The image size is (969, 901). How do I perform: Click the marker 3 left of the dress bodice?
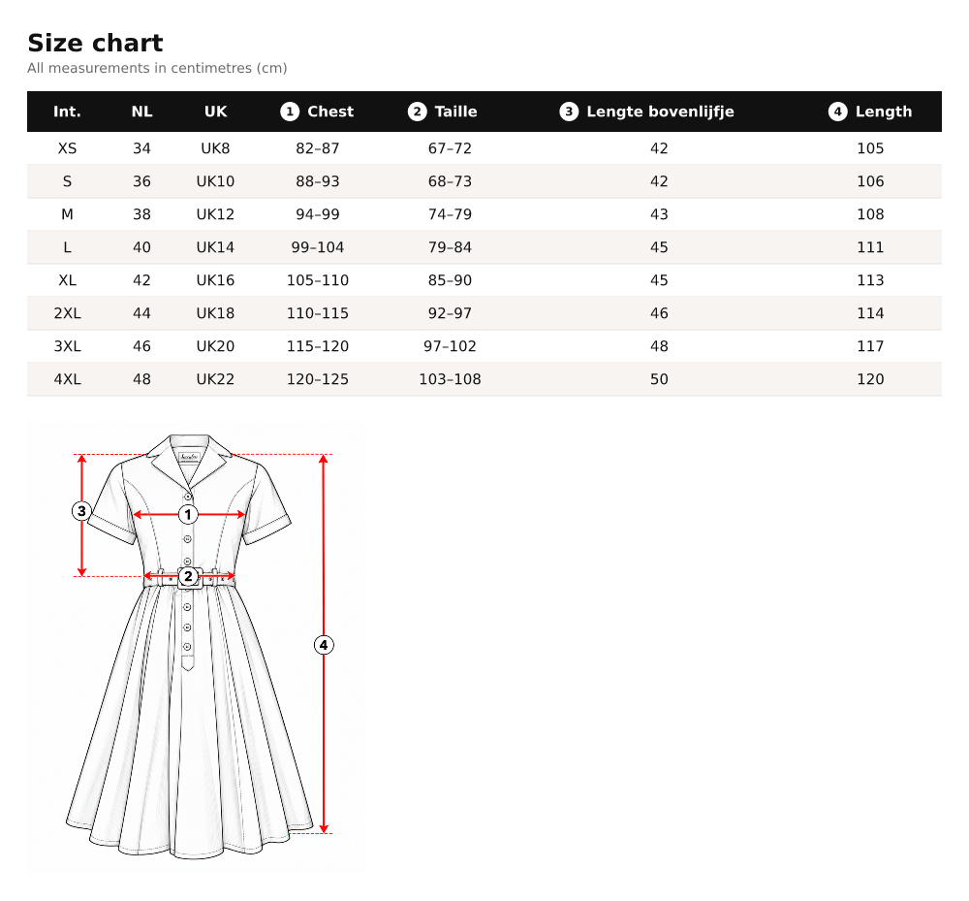[x=81, y=511]
